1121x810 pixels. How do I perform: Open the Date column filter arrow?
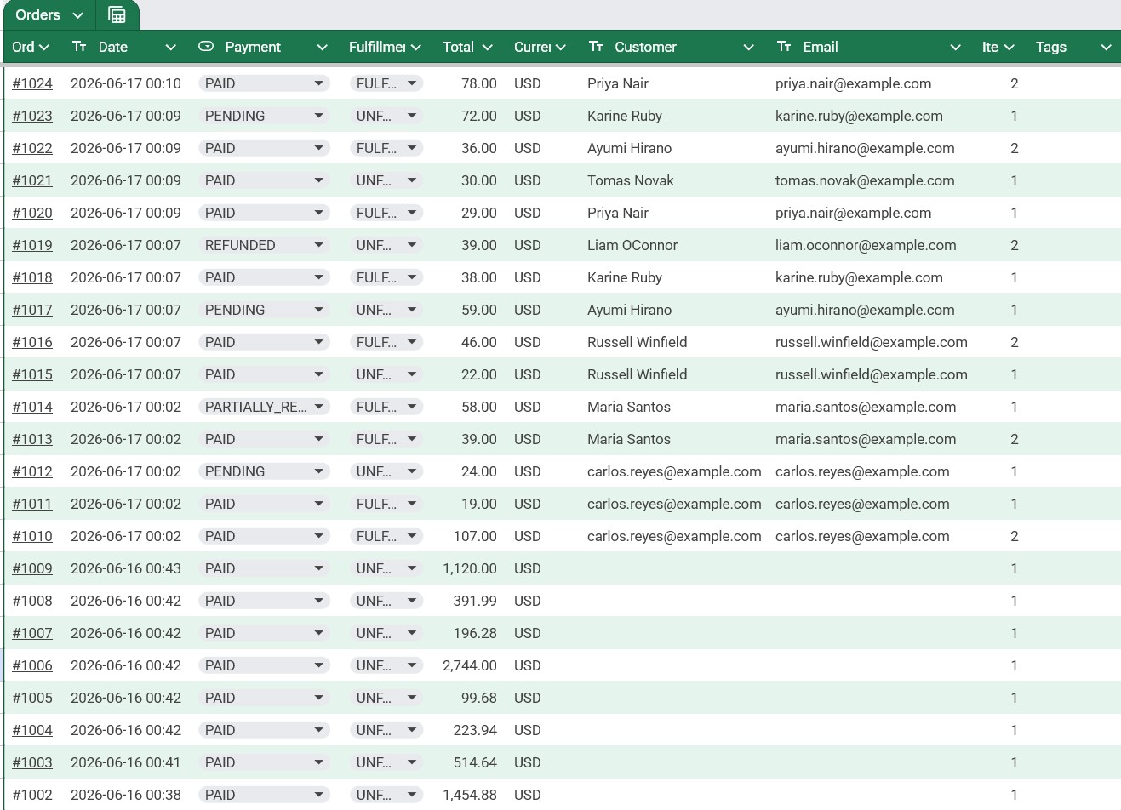point(170,48)
